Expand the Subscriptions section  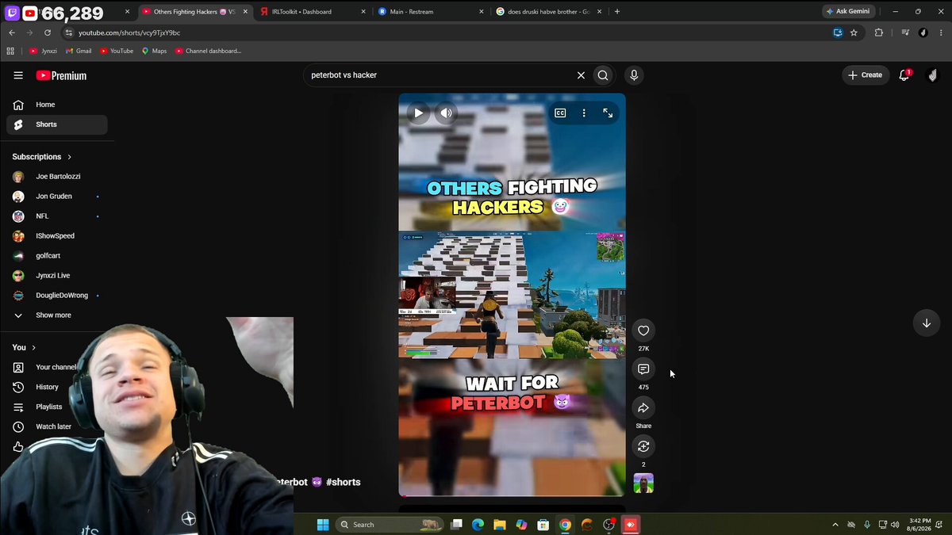(x=42, y=157)
